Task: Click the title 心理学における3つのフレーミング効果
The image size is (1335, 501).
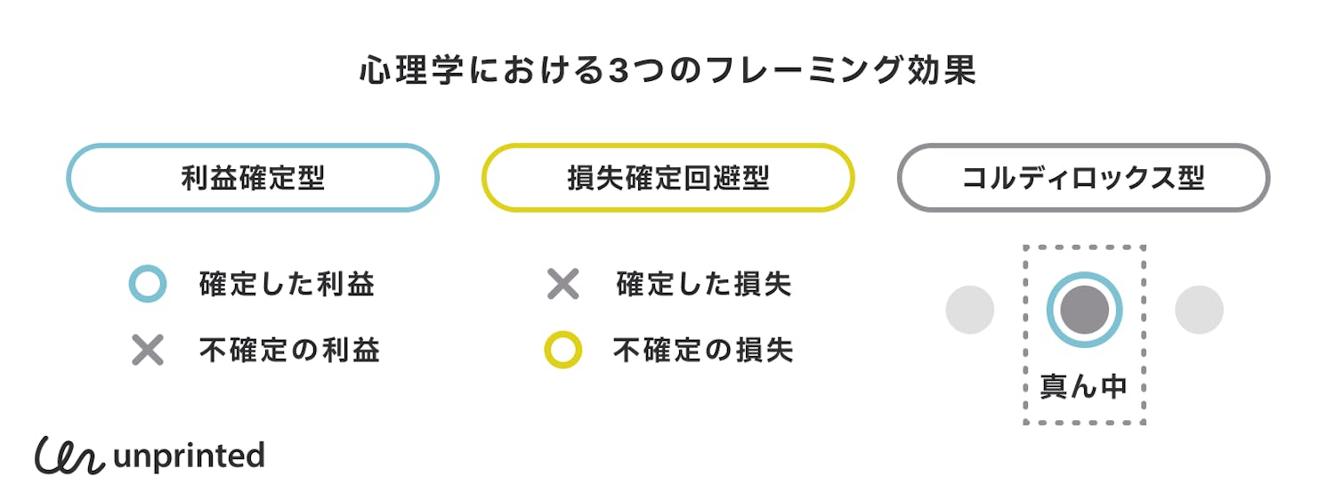Action: tap(667, 72)
